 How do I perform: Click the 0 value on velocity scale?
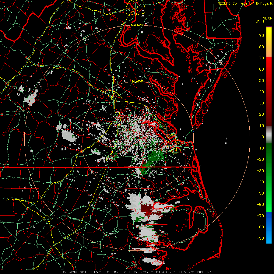click(263, 137)
